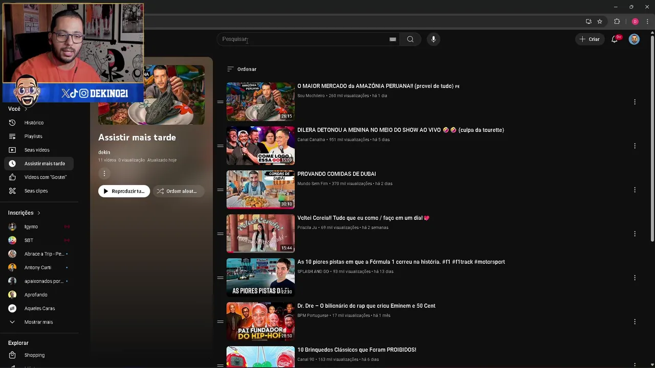Grab drag handle of Voltei Coreia video
This screenshot has width=655, height=368.
220,234
